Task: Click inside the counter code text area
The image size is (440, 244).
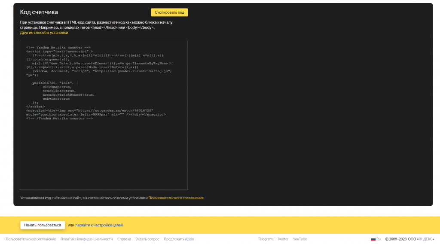Action: point(104,115)
